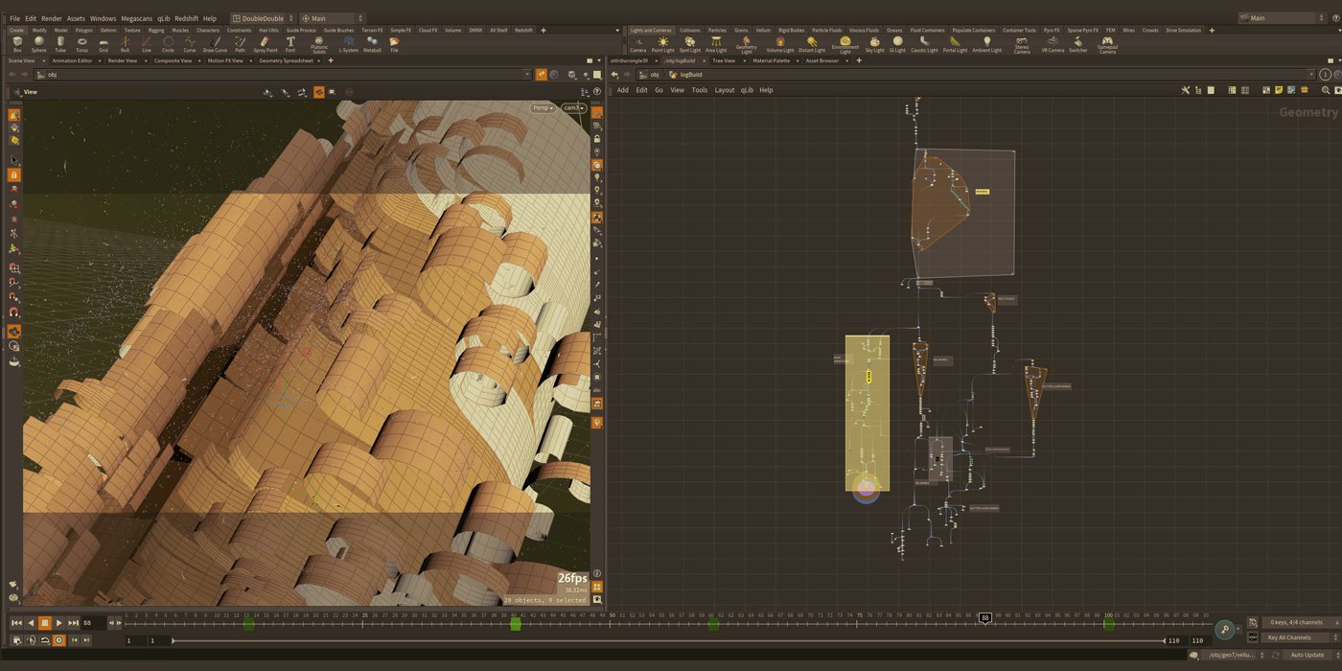This screenshot has width=1342, height=671.
Task: Expand the scene view path dropdown
Action: [528, 75]
